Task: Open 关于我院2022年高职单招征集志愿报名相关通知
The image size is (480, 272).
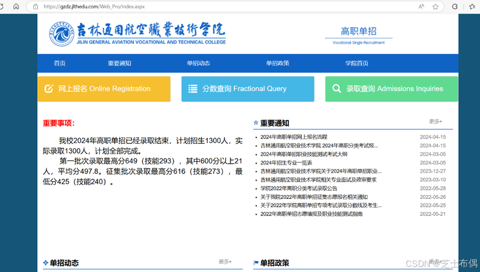Action: [x=314, y=197]
